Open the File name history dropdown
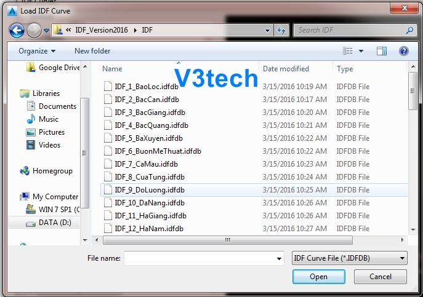The height and width of the screenshot is (297, 423). tap(279, 258)
